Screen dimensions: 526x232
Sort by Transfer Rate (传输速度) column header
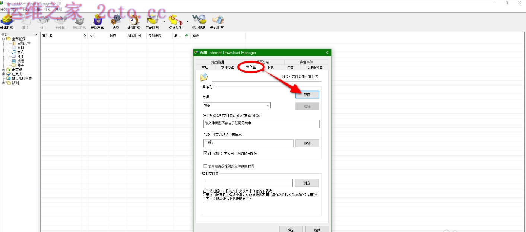point(159,36)
